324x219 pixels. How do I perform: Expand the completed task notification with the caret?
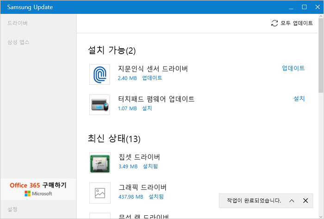[292, 200]
